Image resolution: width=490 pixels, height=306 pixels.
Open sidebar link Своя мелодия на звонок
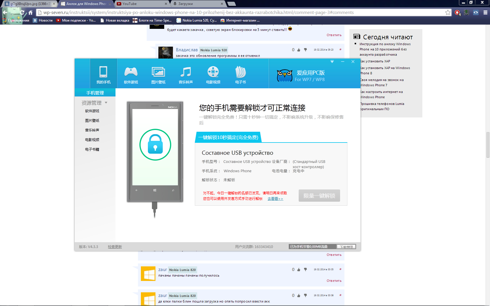(x=382, y=82)
